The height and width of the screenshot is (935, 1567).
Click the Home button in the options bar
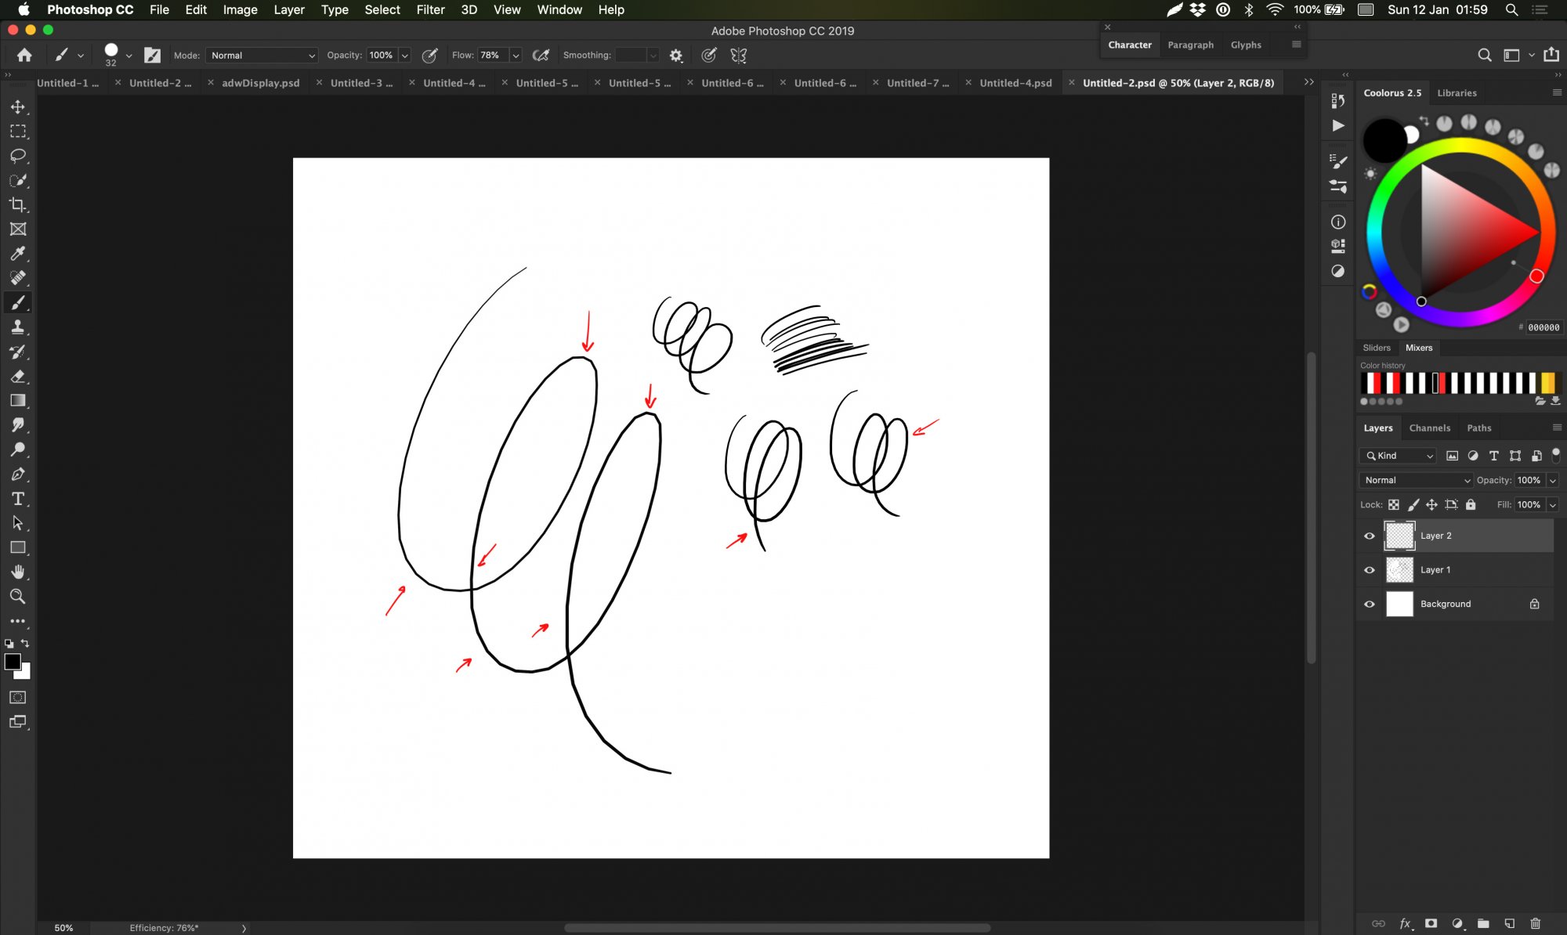click(24, 55)
